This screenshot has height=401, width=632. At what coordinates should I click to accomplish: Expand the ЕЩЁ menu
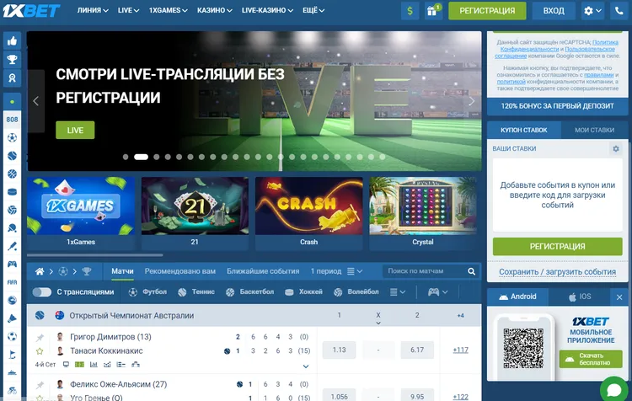point(313,10)
